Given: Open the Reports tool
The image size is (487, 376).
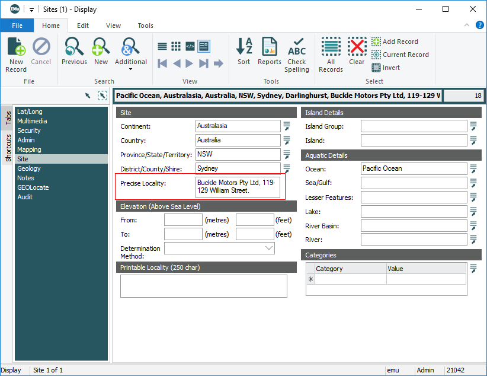Looking at the screenshot, I should tap(270, 53).
